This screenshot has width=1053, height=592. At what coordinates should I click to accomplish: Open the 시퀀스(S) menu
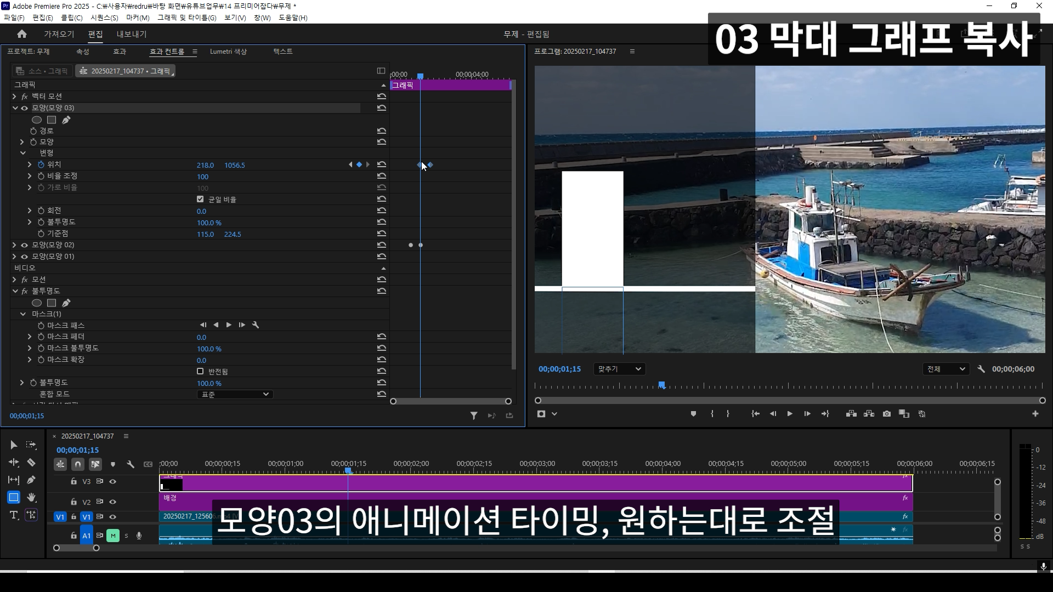click(104, 18)
